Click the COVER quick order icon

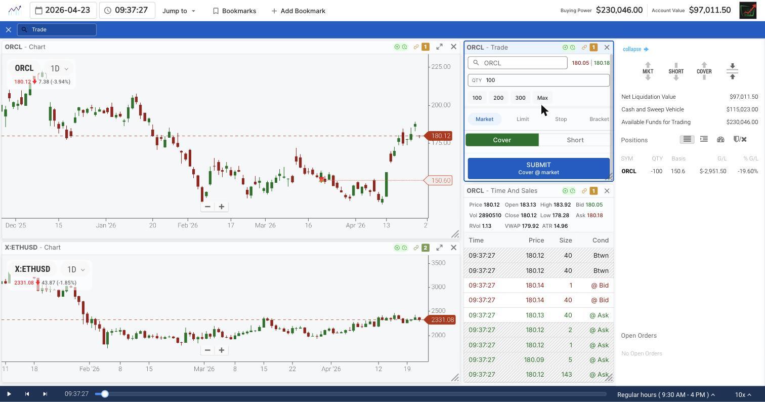pos(704,71)
